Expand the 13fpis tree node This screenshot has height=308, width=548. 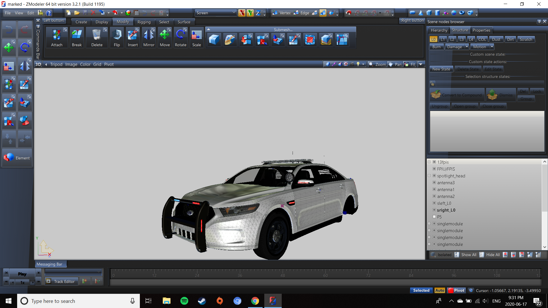(429, 162)
